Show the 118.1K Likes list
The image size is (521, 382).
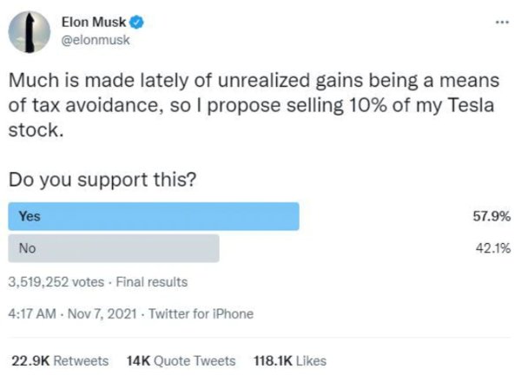(289, 360)
